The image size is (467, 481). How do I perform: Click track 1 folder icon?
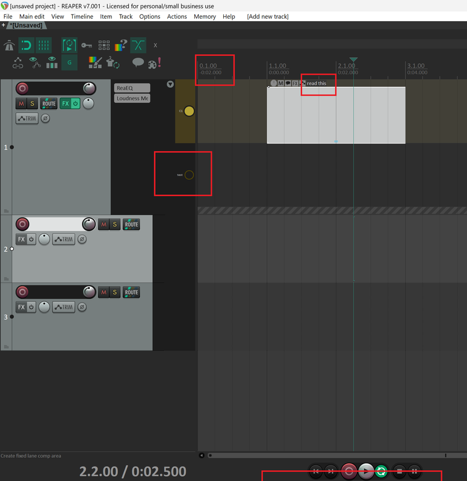(x=7, y=211)
